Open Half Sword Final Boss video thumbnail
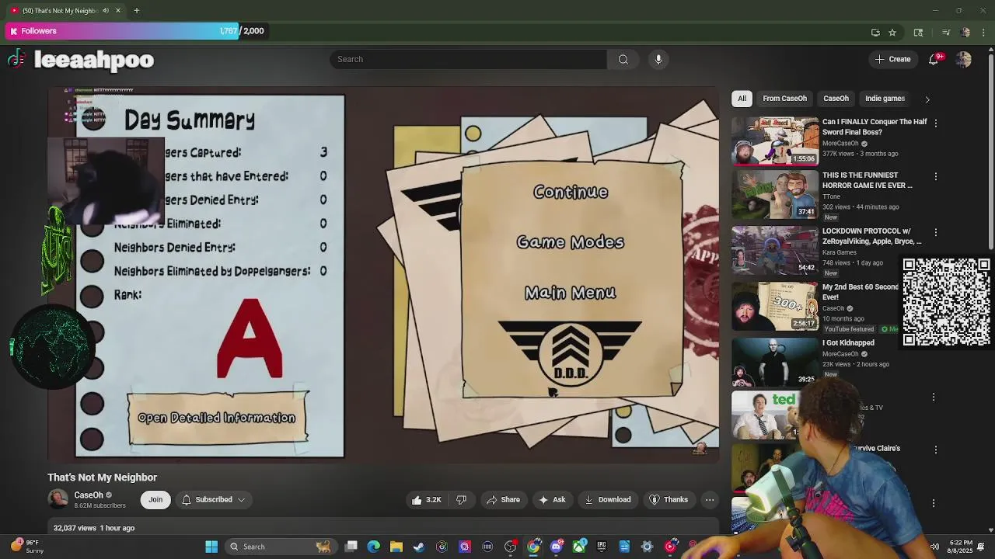 (x=775, y=141)
